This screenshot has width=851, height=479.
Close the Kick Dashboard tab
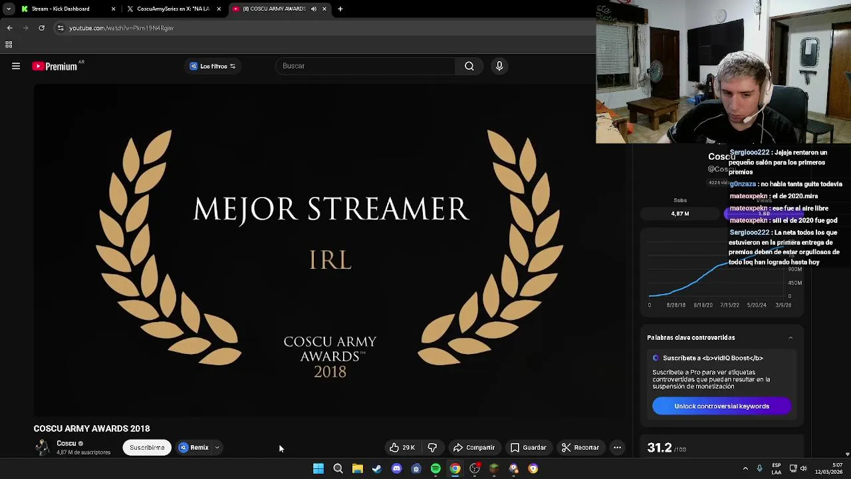113,9
